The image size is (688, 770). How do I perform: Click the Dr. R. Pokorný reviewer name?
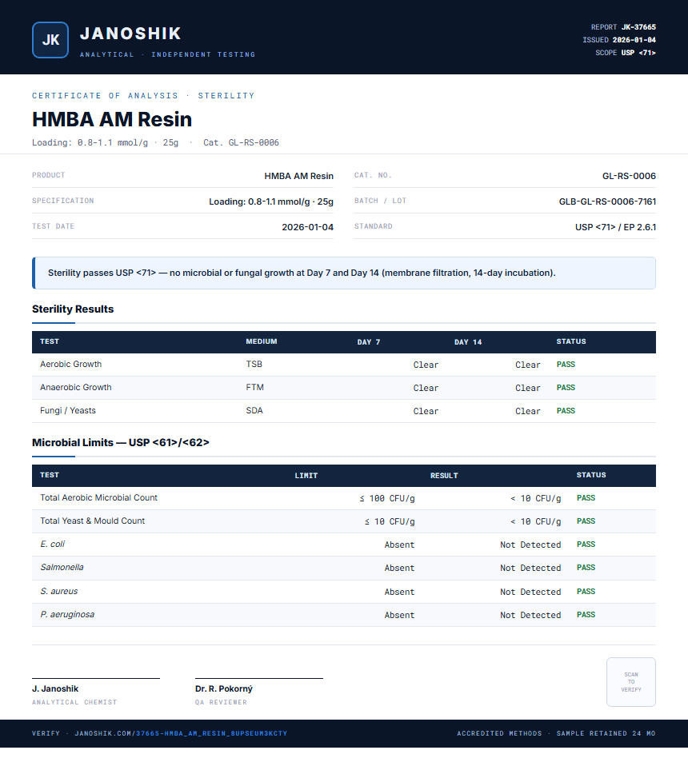coord(224,689)
